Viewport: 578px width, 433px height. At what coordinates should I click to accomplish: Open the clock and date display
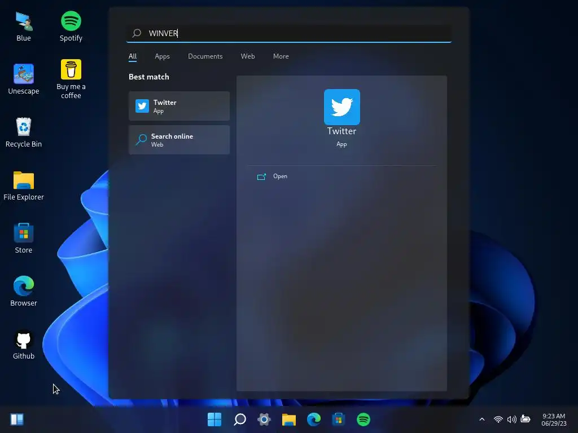[554, 419]
